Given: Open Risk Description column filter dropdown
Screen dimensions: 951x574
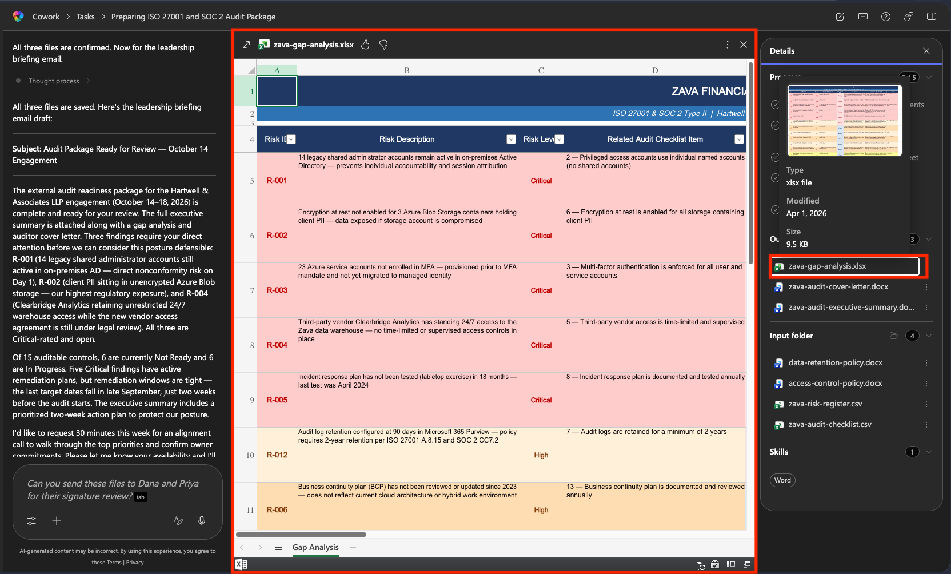Looking at the screenshot, I should (x=511, y=139).
